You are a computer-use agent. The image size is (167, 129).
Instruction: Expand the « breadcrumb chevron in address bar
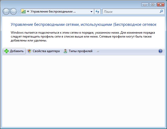(28, 11)
